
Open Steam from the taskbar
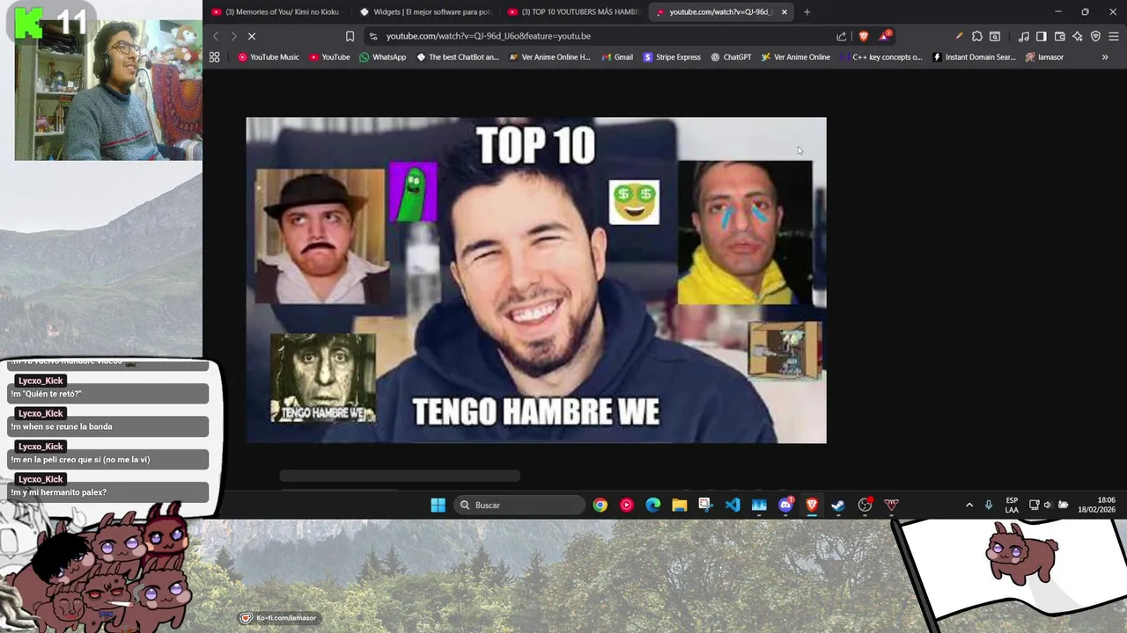(x=838, y=505)
